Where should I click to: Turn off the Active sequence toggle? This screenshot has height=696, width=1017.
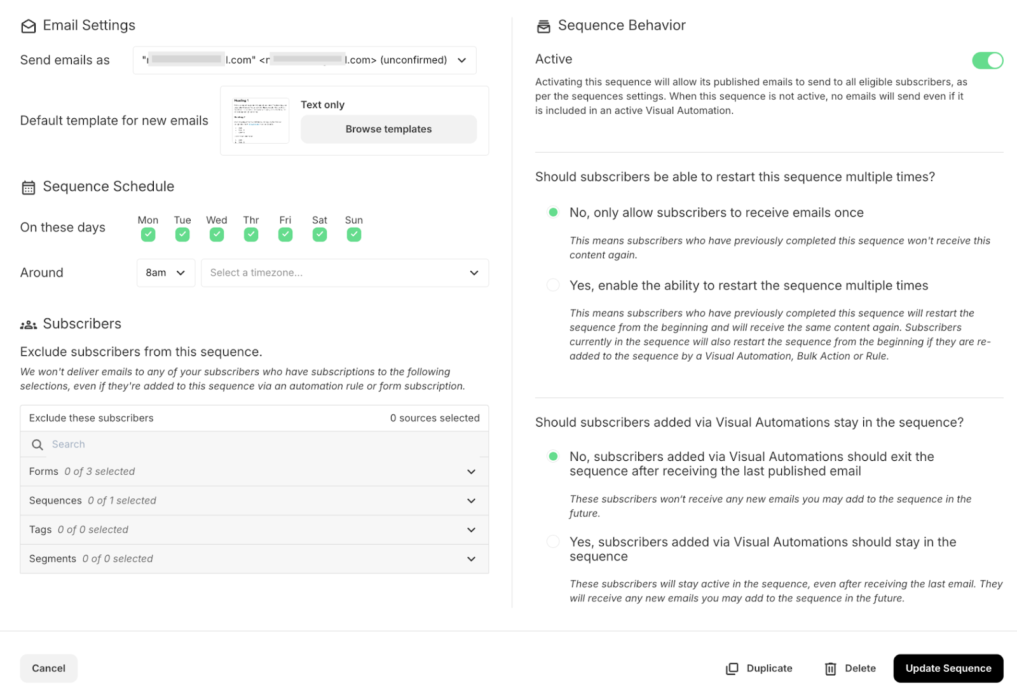coord(987,60)
